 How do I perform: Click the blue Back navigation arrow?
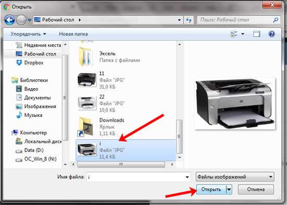(x=9, y=20)
